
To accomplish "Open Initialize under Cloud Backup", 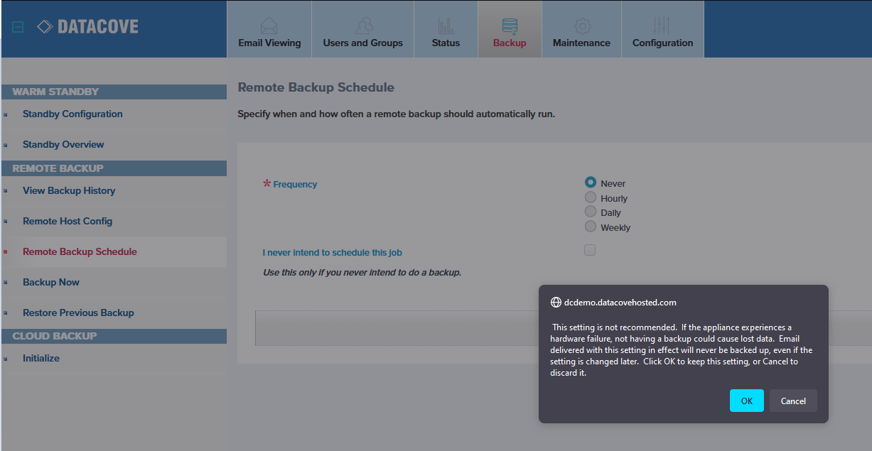I will (41, 358).
